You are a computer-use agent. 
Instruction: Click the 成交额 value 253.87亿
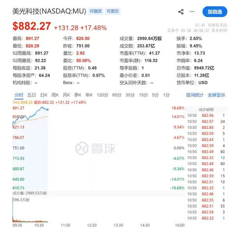(146, 46)
